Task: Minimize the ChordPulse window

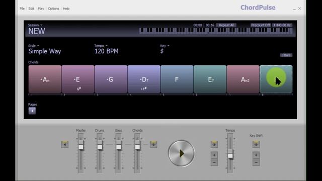Action: [x=294, y=9]
